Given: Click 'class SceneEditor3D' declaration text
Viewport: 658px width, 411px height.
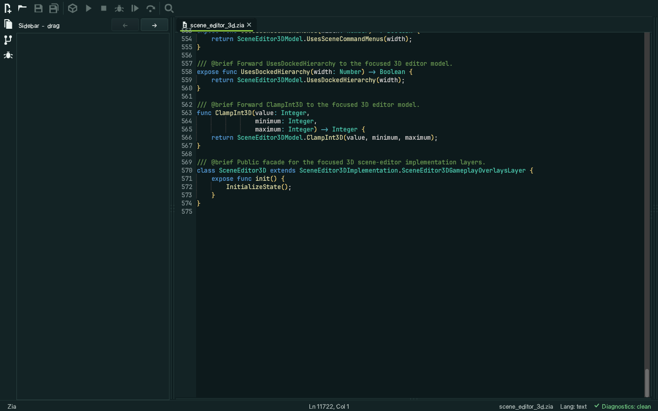Looking at the screenshot, I should 232,170.
